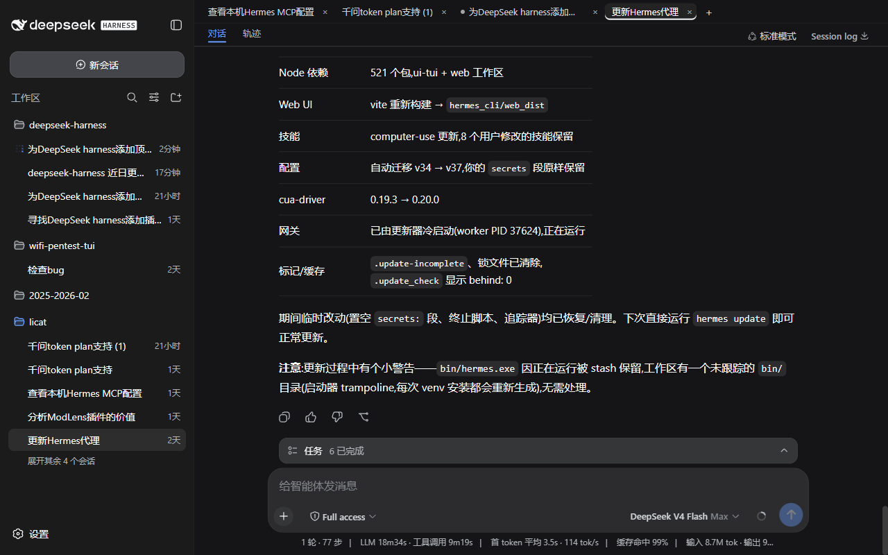Download the Session log

point(839,36)
